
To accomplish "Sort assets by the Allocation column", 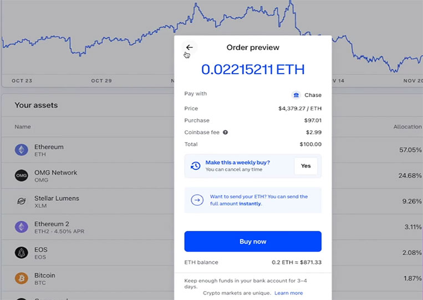I will click(407, 126).
